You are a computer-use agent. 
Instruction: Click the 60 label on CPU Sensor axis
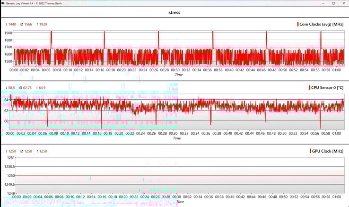(x=7, y=121)
